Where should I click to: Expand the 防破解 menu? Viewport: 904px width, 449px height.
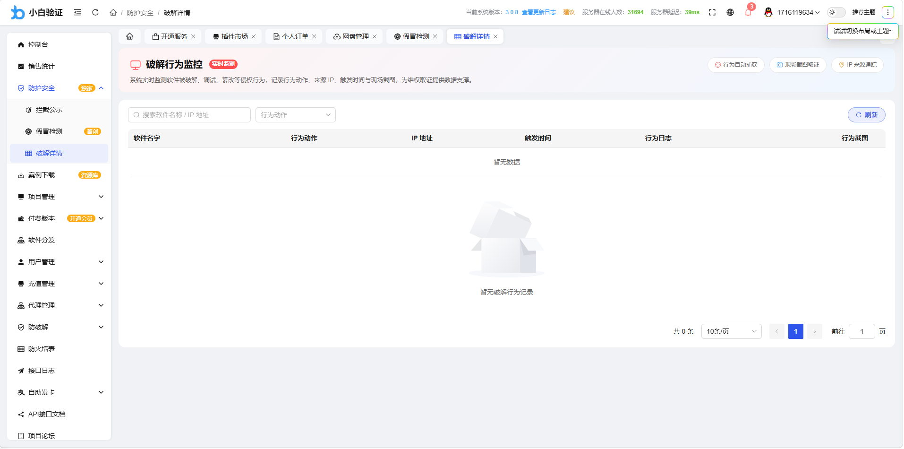tap(59, 327)
